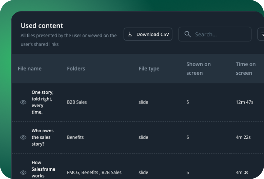Screen dimensions: 264x179
Task: Click the download arrow icon
Action: coord(130,34)
